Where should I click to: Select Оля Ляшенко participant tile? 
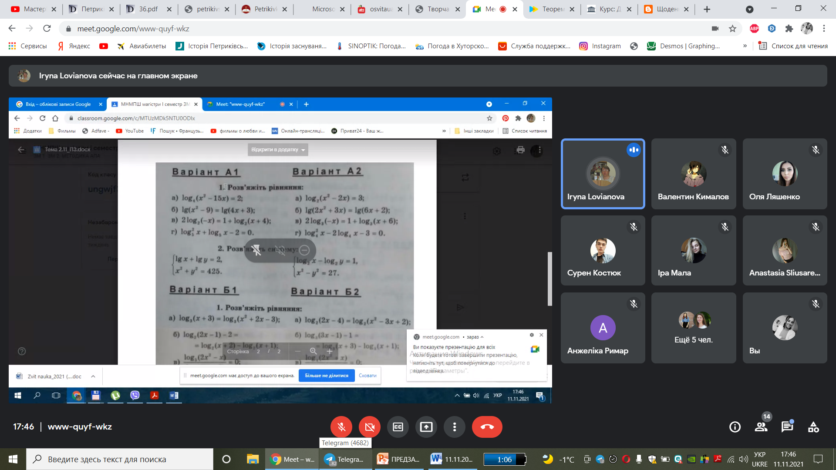tap(785, 174)
